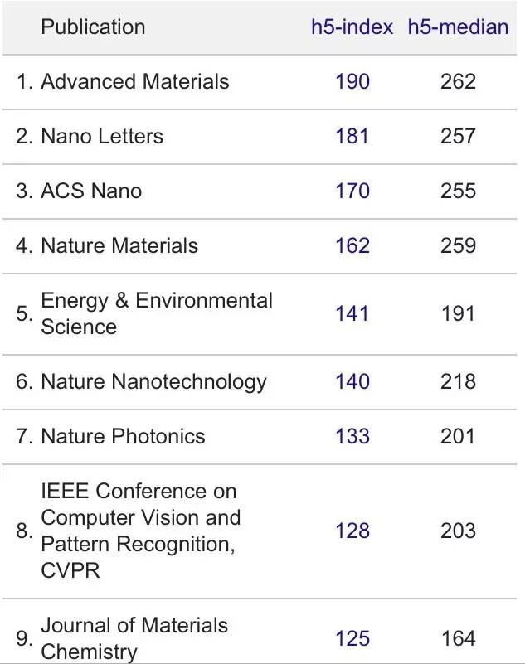Image resolution: width=525 pixels, height=664 pixels.
Task: Click the h5-index column header link
Action: pyautogui.click(x=352, y=27)
